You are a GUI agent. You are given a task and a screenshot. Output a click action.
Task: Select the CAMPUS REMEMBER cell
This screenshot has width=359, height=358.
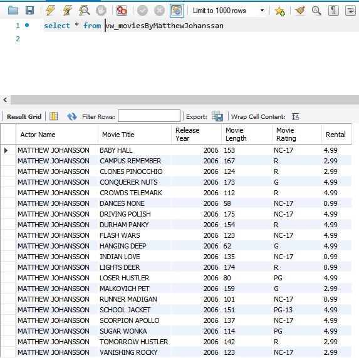pos(135,161)
